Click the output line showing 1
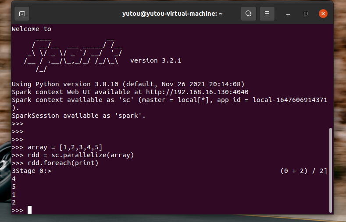 coord(14,195)
